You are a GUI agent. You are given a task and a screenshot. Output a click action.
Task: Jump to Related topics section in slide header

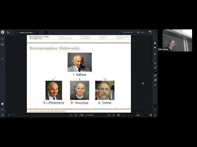[123, 37]
